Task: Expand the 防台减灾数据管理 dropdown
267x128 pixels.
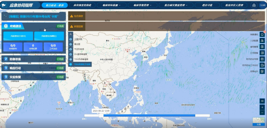Action: (x=176, y=5)
